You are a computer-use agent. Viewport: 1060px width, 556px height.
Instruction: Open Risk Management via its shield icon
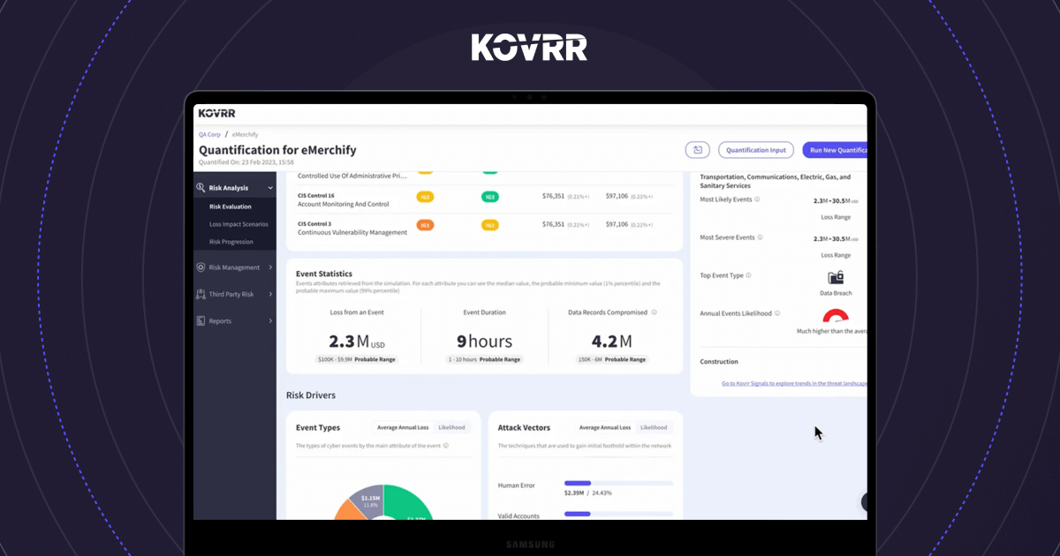[201, 267]
